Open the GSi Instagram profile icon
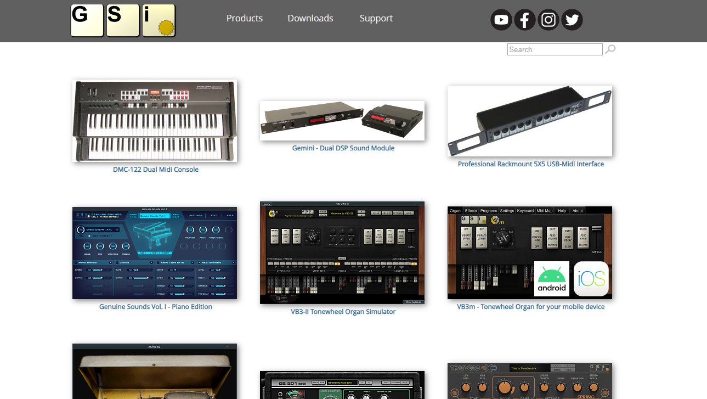The height and width of the screenshot is (399, 707). [x=548, y=20]
